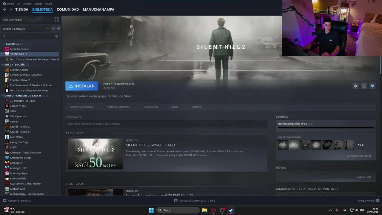The width and height of the screenshot is (382, 215).
Task: Sort library by recent activity clock icon
Action: point(54,29)
